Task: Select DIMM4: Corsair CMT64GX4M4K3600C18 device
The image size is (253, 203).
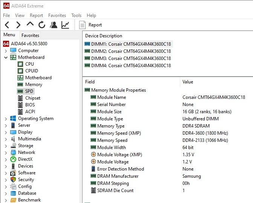Action: pos(127,66)
